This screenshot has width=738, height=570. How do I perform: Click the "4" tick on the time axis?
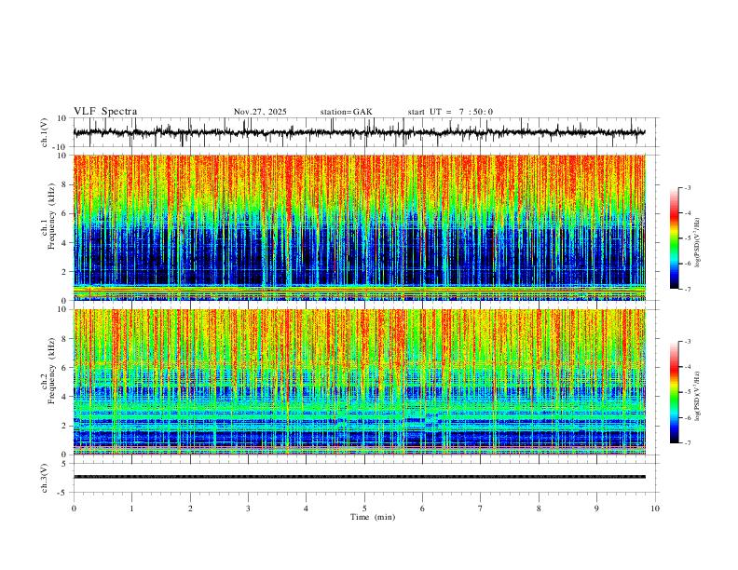306,509
